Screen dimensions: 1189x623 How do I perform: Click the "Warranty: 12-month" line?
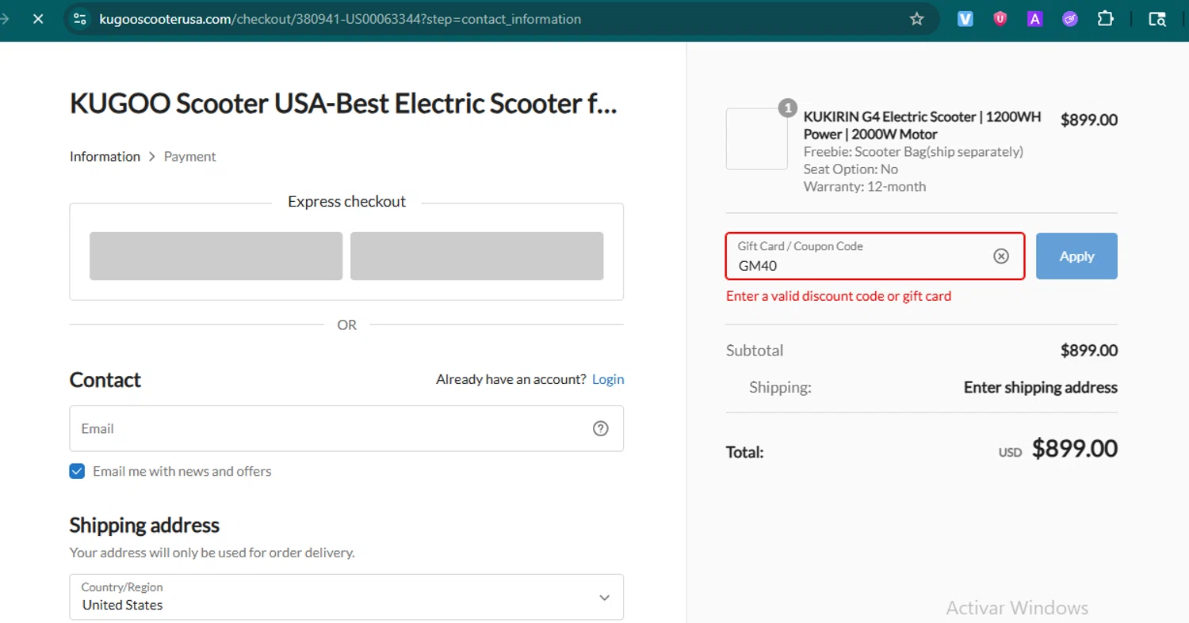coord(865,187)
